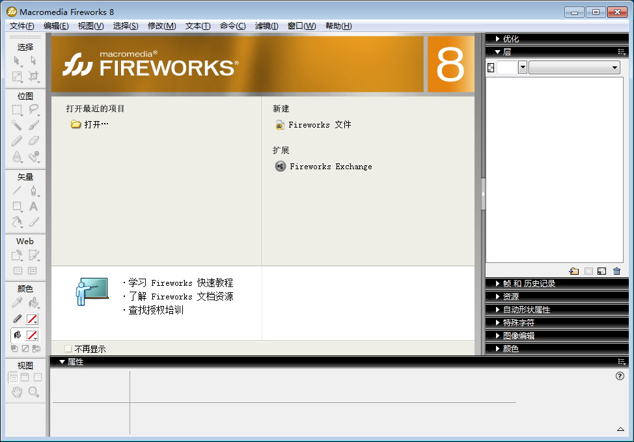Create a new Fireworks 文件
The height and width of the screenshot is (442, 634).
[x=319, y=125]
